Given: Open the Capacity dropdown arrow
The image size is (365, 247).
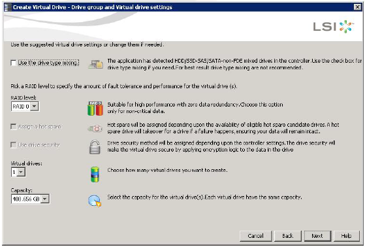Looking at the screenshot, I should [x=45, y=199].
